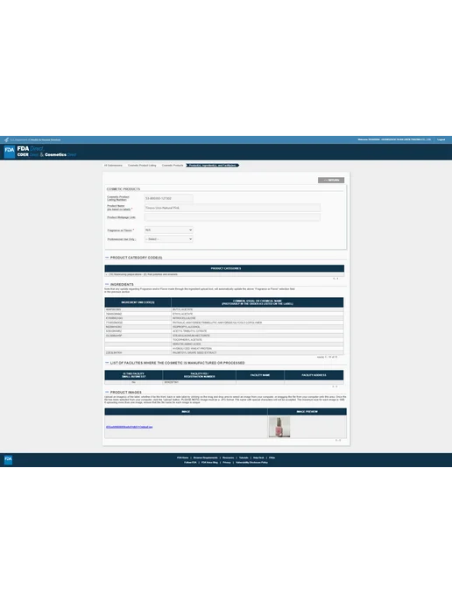Collapse the Product Images section

[107, 392]
